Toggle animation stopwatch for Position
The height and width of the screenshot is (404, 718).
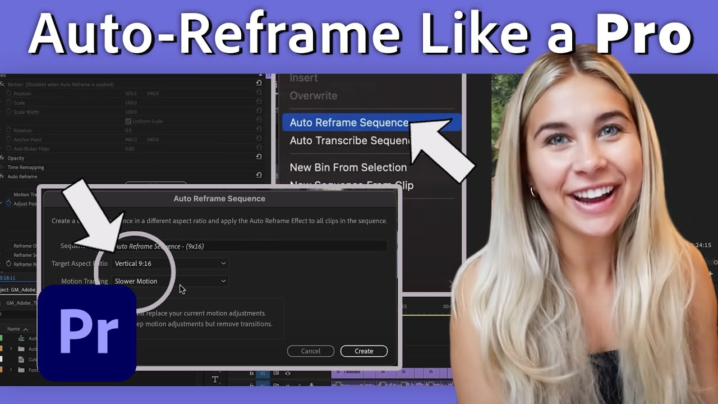click(x=8, y=93)
